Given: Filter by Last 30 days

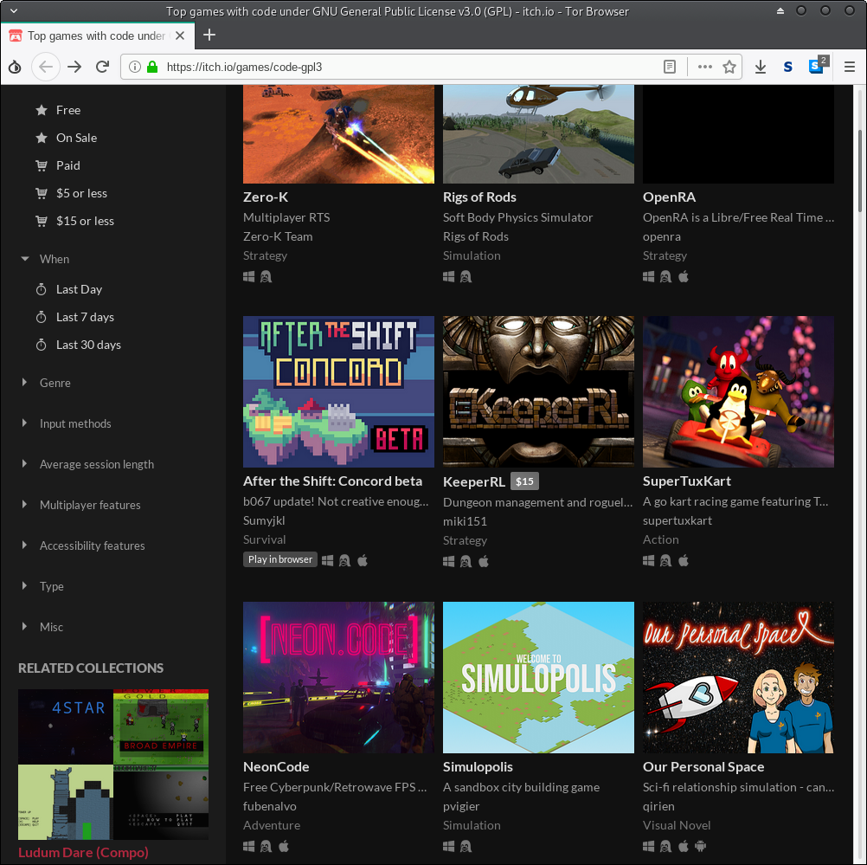Looking at the screenshot, I should point(88,345).
